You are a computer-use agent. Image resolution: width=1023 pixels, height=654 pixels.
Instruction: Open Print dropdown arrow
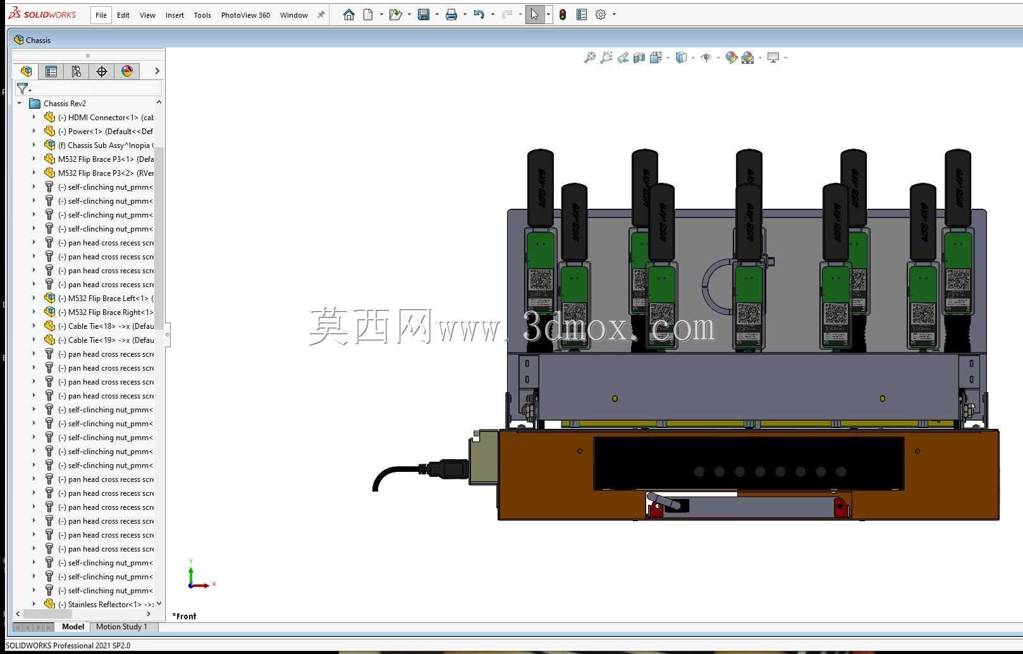465,15
